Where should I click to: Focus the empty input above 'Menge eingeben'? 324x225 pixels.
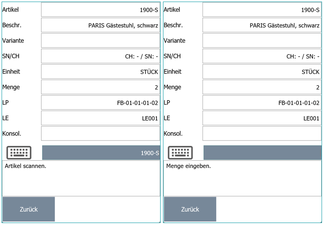[262, 153]
